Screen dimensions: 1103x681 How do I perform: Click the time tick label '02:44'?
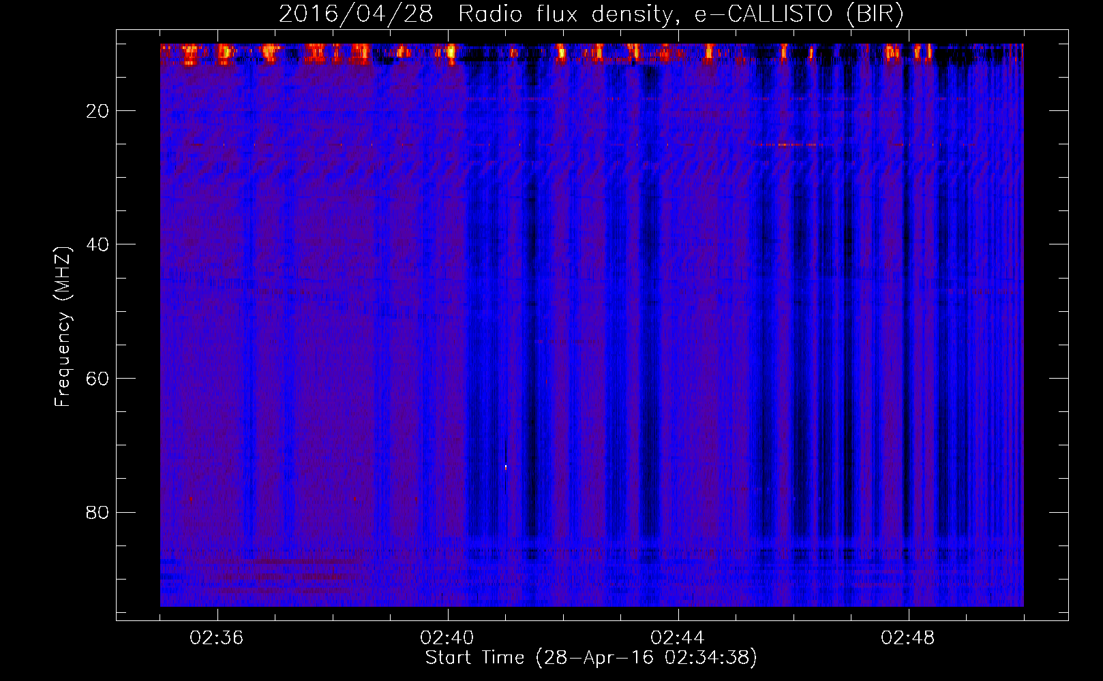click(x=678, y=638)
